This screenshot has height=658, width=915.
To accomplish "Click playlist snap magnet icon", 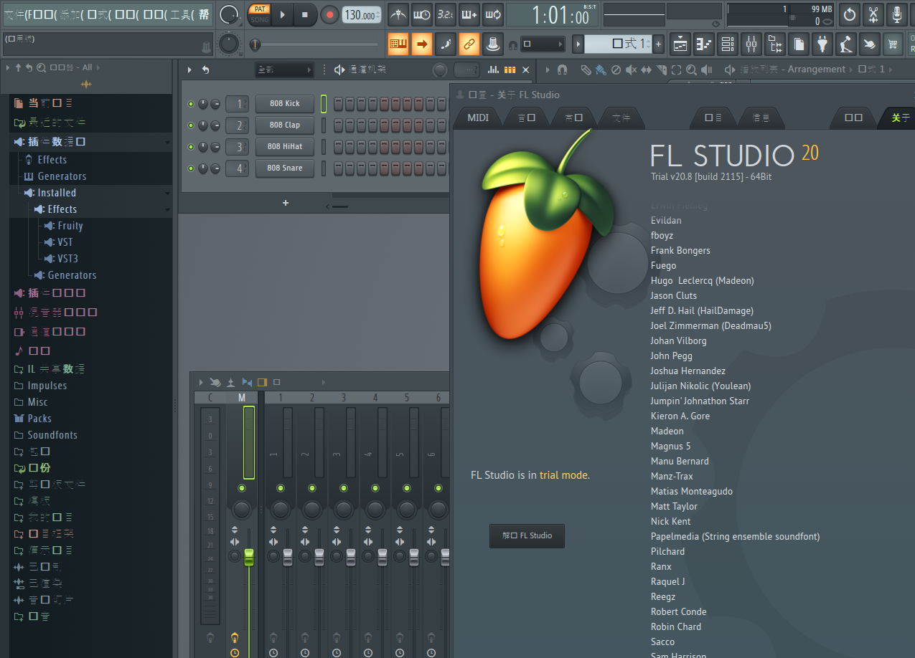I will (563, 70).
